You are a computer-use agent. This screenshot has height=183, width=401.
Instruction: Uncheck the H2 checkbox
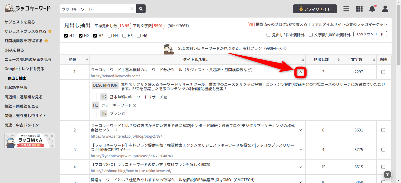click(x=80, y=36)
